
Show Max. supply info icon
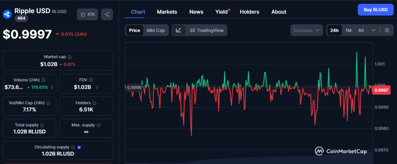pos(98,125)
